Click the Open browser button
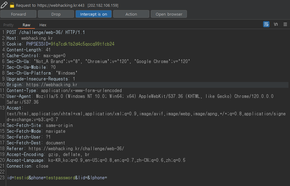Screen dimensions: 290x186 [169, 14]
